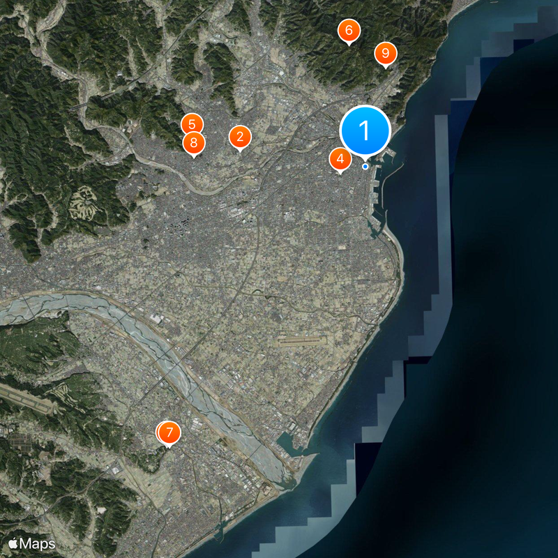Choose the orange pin numbered 8
The image size is (558, 558).
click(x=194, y=144)
